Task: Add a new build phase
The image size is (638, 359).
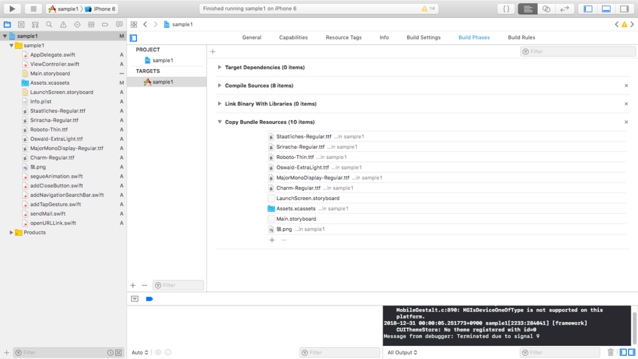Action: [x=213, y=52]
